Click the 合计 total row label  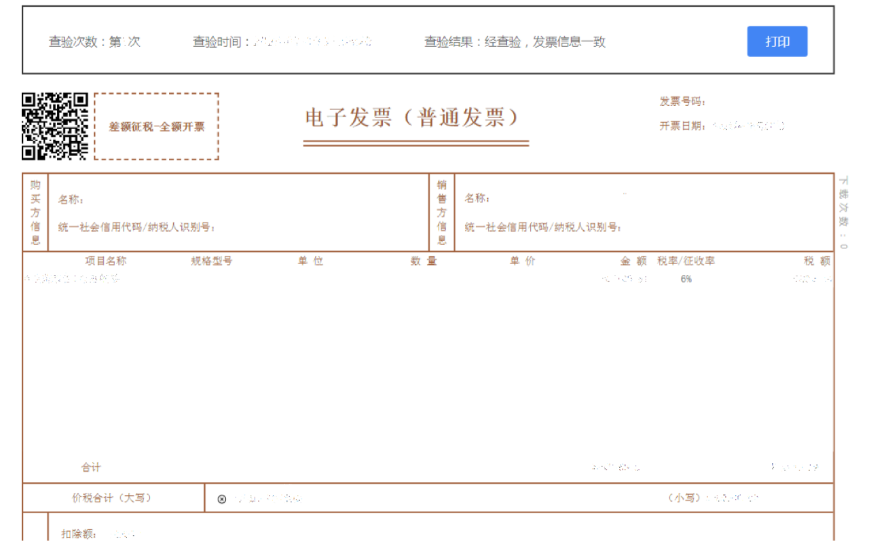[91, 468]
